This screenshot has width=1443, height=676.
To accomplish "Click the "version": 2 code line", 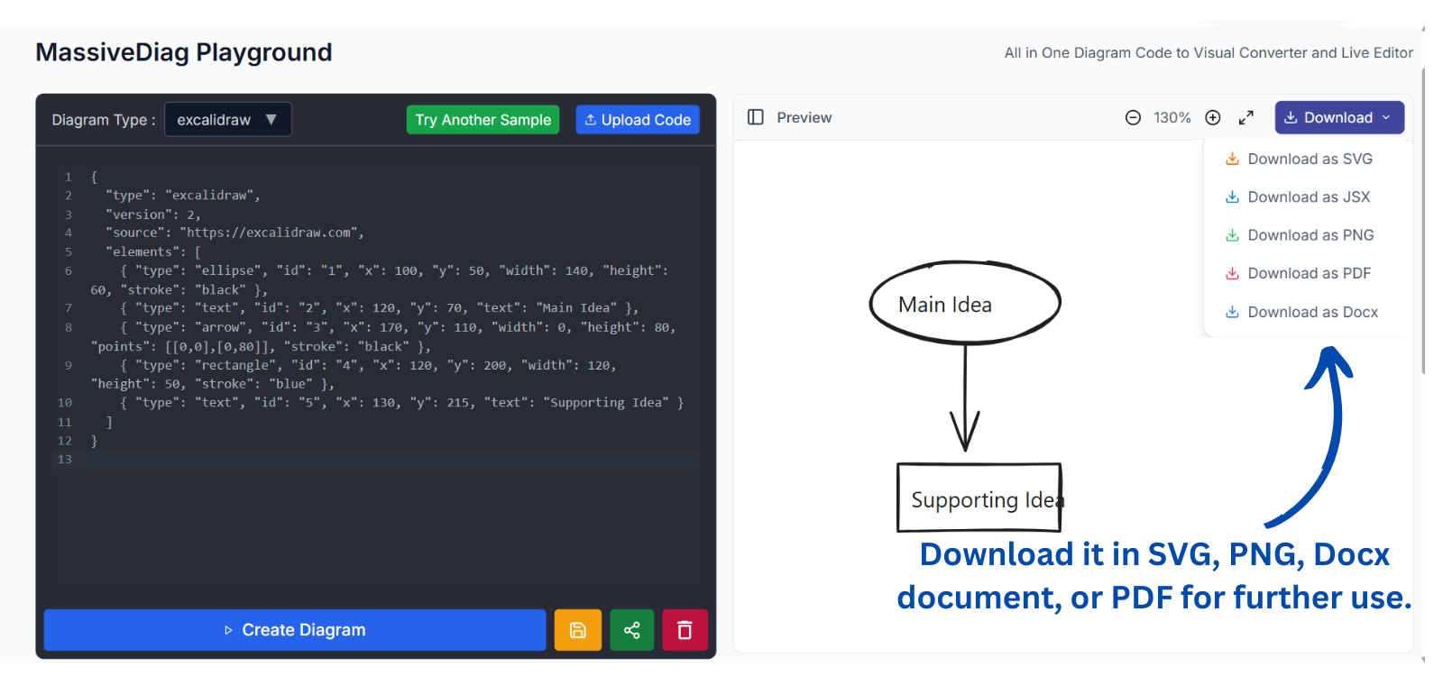I will click(152, 215).
